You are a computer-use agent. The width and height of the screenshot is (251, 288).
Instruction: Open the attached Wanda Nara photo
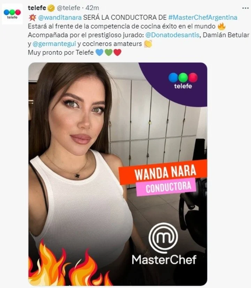pos(118,174)
